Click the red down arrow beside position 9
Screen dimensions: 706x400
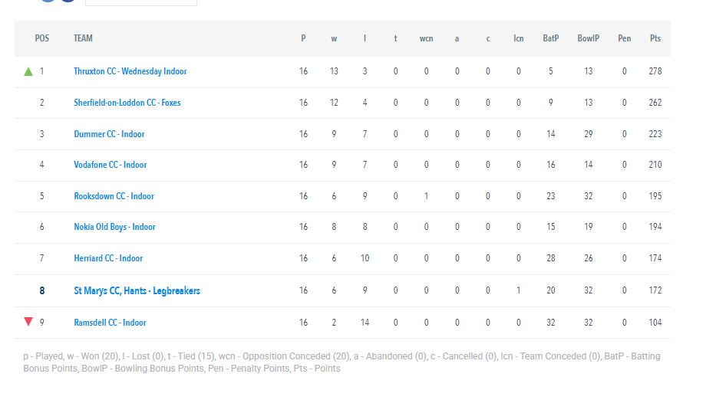click(x=28, y=322)
